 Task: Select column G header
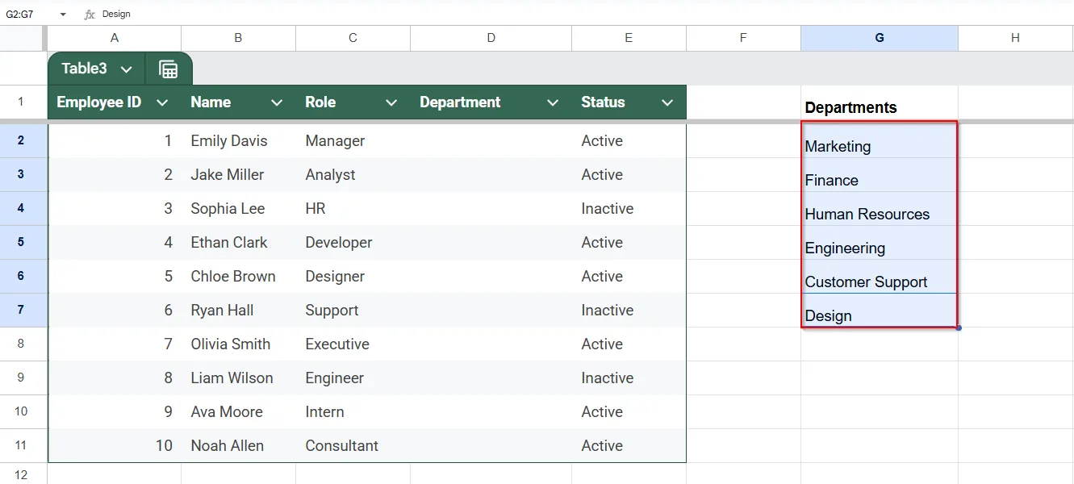[x=880, y=38]
